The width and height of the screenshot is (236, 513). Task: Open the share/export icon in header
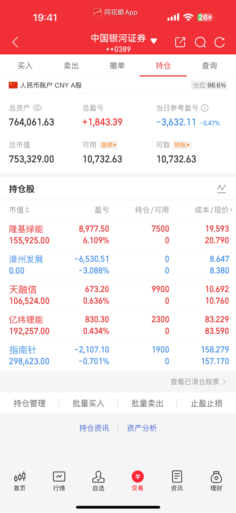pos(180,42)
